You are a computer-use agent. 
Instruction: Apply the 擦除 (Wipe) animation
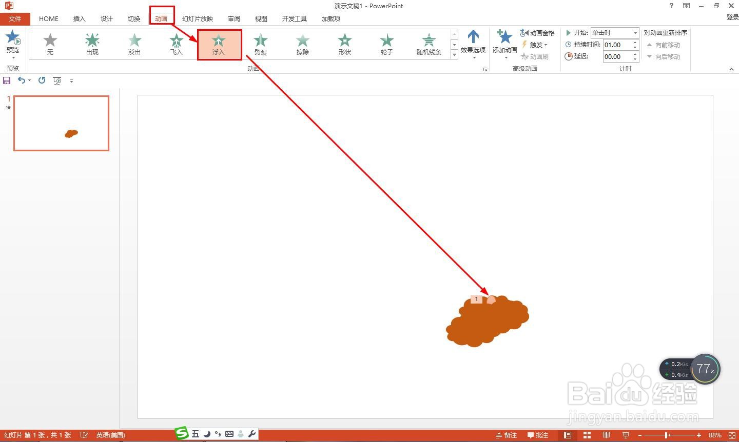303,44
